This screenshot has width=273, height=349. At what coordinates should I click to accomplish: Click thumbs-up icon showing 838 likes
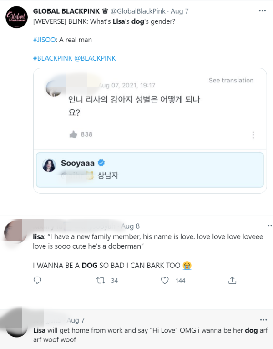73,134
